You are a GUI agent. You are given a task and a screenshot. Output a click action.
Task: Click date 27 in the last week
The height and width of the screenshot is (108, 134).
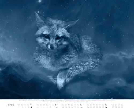[x=113, y=107]
